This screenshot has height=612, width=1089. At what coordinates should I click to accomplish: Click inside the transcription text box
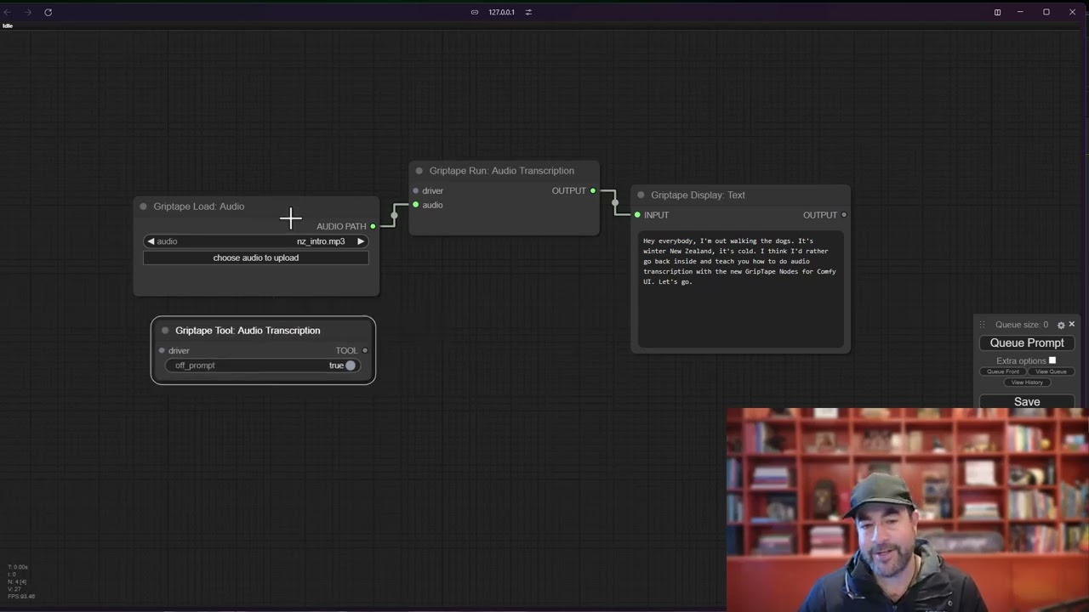pos(740,289)
